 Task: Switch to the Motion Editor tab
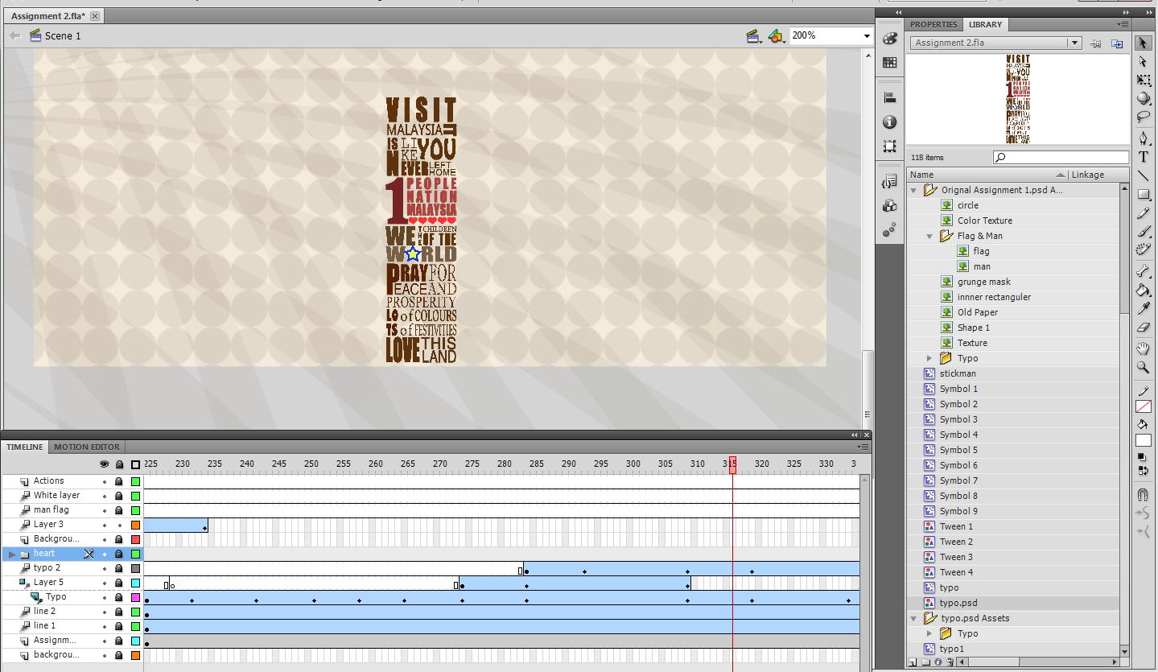point(87,447)
